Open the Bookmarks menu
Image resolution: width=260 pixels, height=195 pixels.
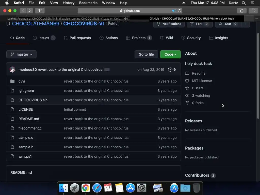point(88,3)
